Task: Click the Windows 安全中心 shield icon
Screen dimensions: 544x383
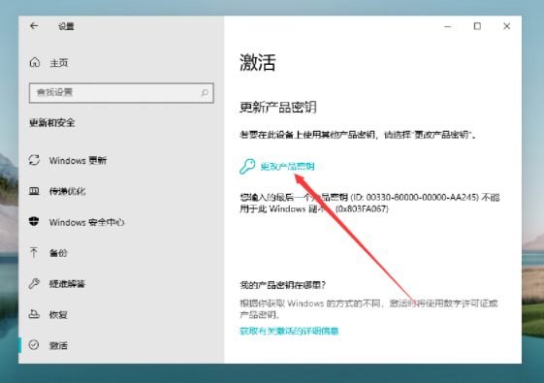Action: (34, 221)
